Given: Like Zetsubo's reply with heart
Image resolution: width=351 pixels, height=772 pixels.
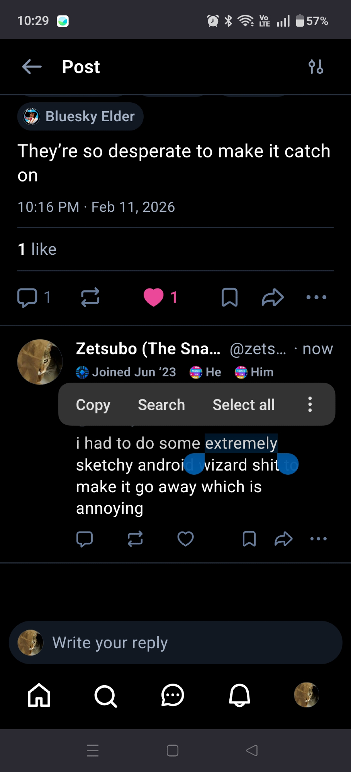Looking at the screenshot, I should 185,539.
